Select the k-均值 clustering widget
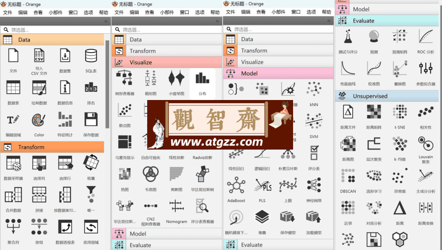442x250 pixels. click(x=400, y=144)
